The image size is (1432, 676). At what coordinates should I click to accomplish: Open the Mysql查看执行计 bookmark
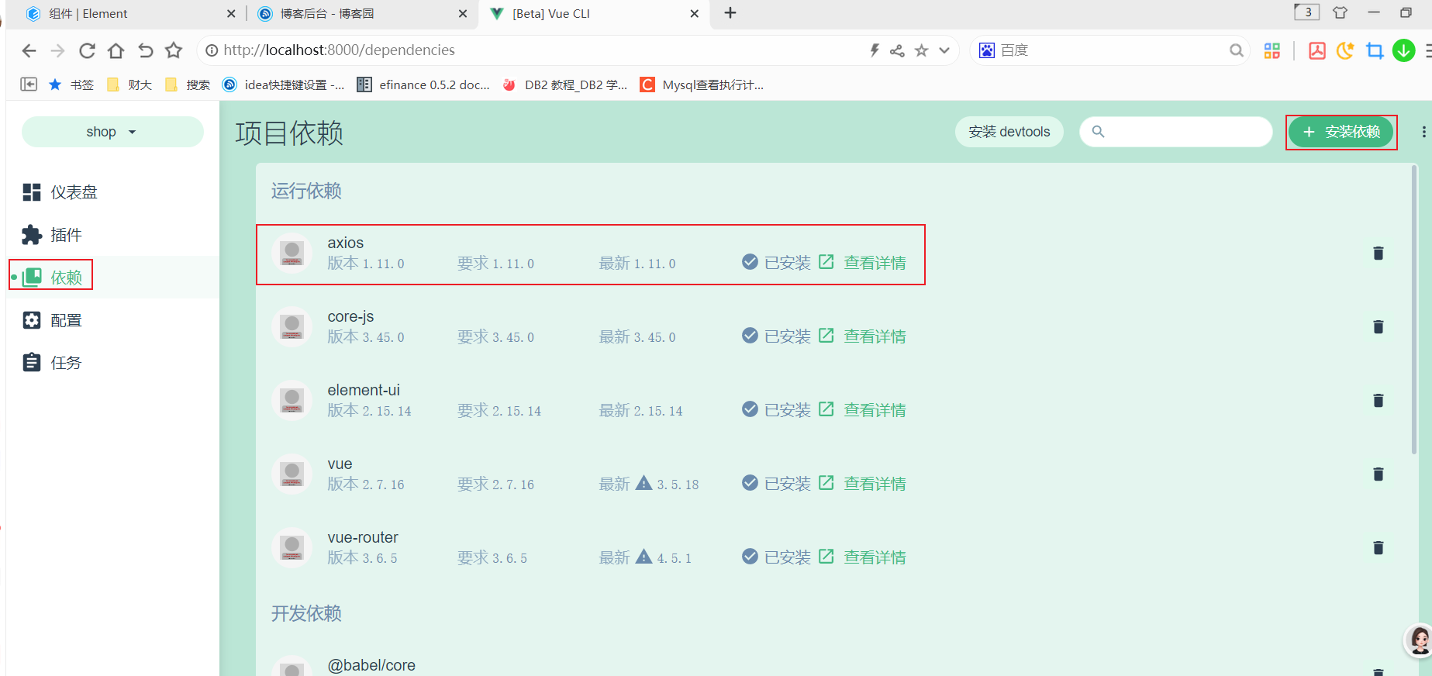point(702,84)
